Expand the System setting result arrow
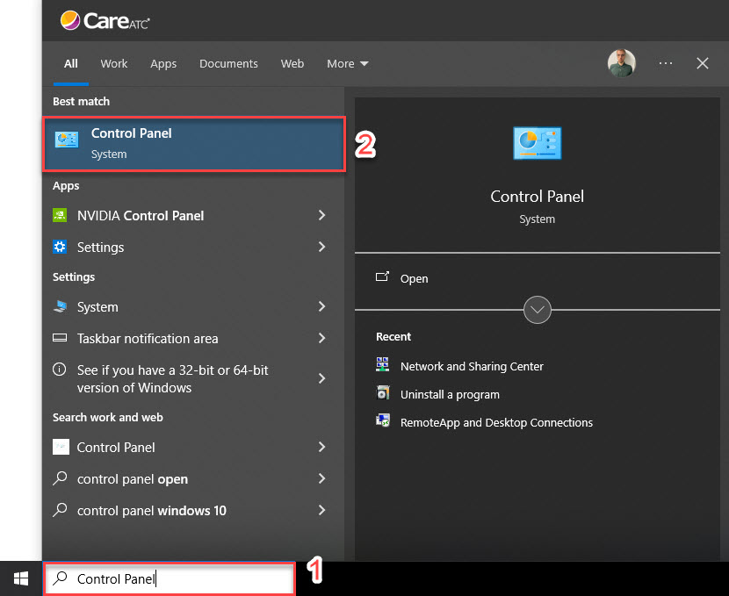The image size is (729, 596). 321,306
